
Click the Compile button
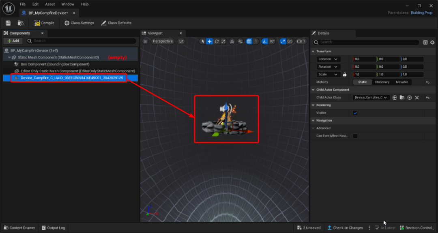[45, 23]
